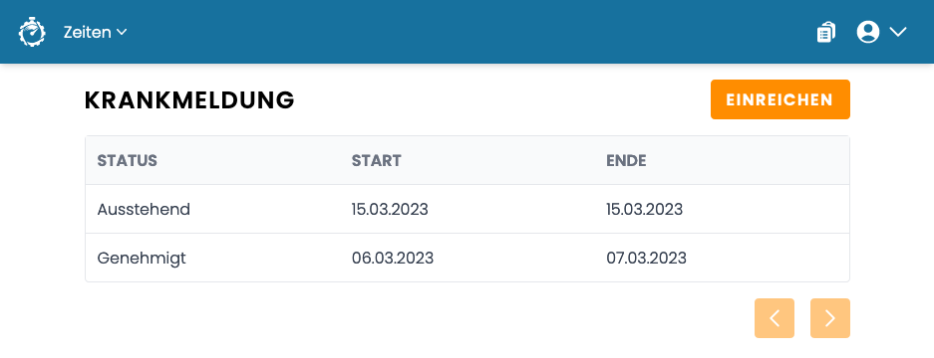Click start date 06.03.2023 cell
The width and height of the screenshot is (934, 358).
(393, 259)
